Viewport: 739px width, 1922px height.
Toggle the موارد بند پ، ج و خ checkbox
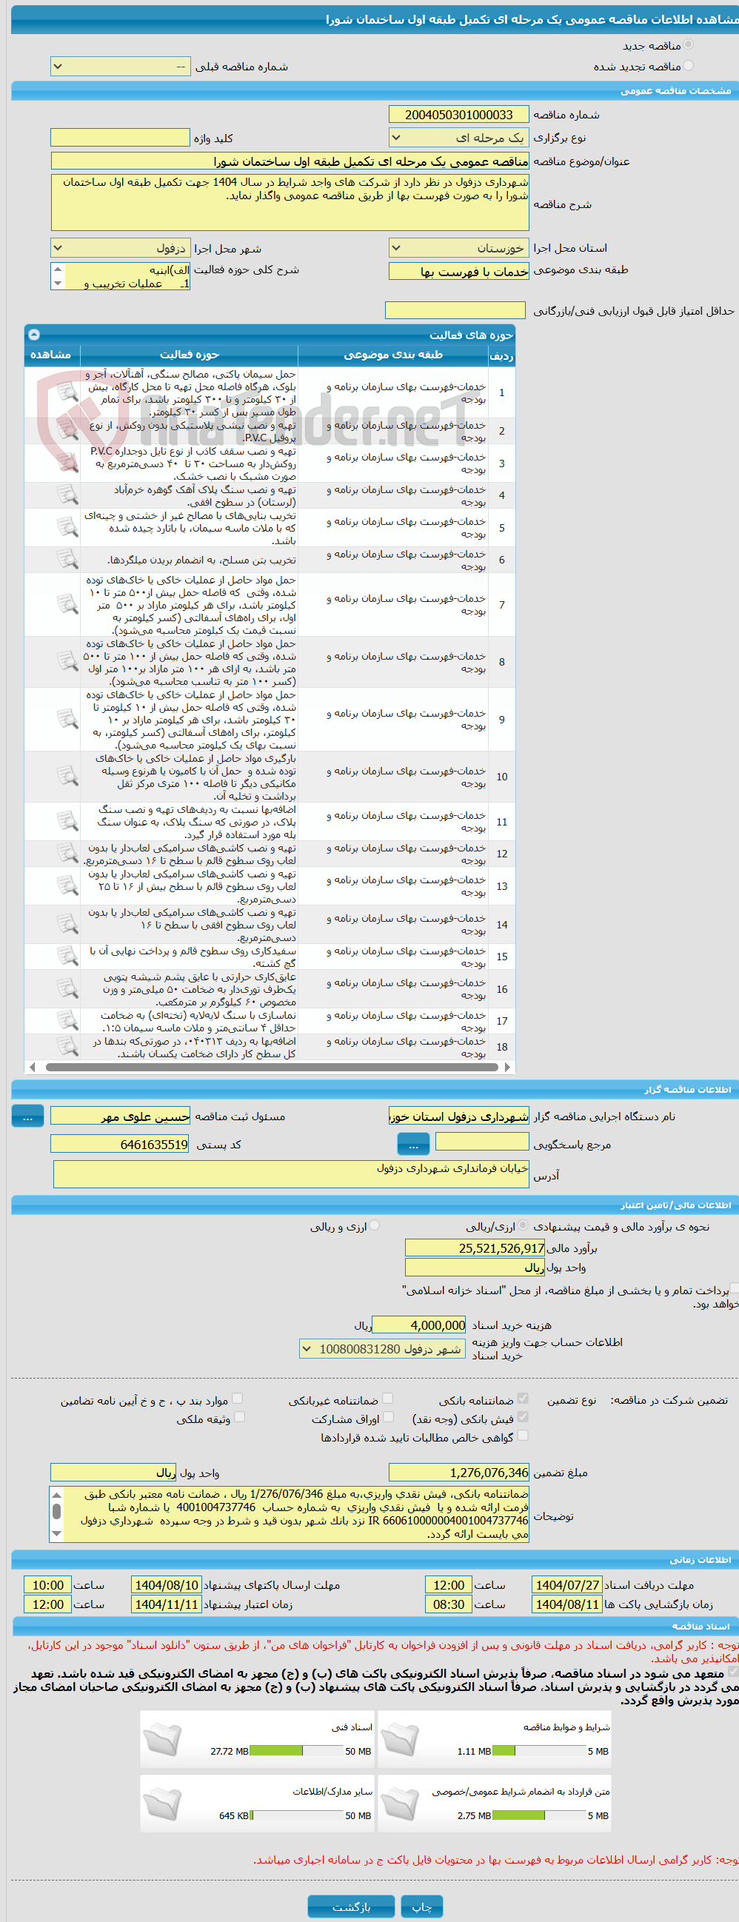[x=238, y=1399]
